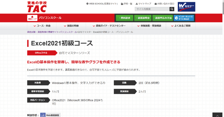
Task: Expand the コース・料金 menu
Action: pyautogui.click(x=42, y=26)
